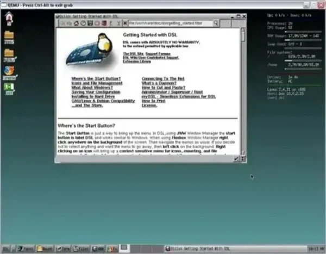This screenshot has width=326, height=254.
Task: Click the Dillo URL address field
Action: point(170,23)
